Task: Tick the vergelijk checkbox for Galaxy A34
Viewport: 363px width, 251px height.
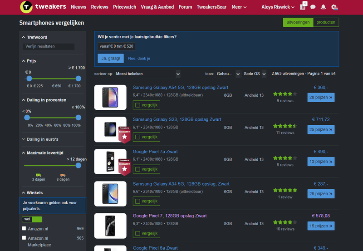Action: [137, 201]
